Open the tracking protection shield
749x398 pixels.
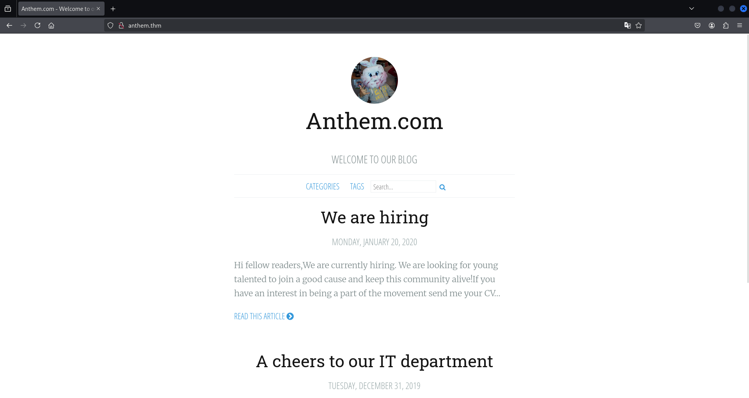[110, 25]
